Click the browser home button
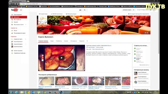 click(x=18, y=4)
